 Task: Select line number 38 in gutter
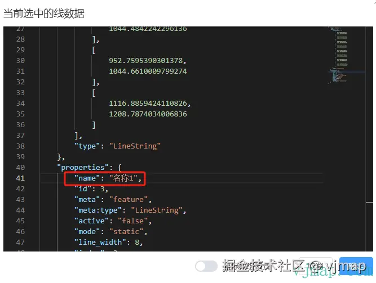(20, 146)
